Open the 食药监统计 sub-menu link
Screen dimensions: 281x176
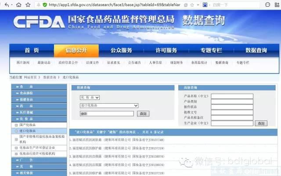click(x=199, y=63)
